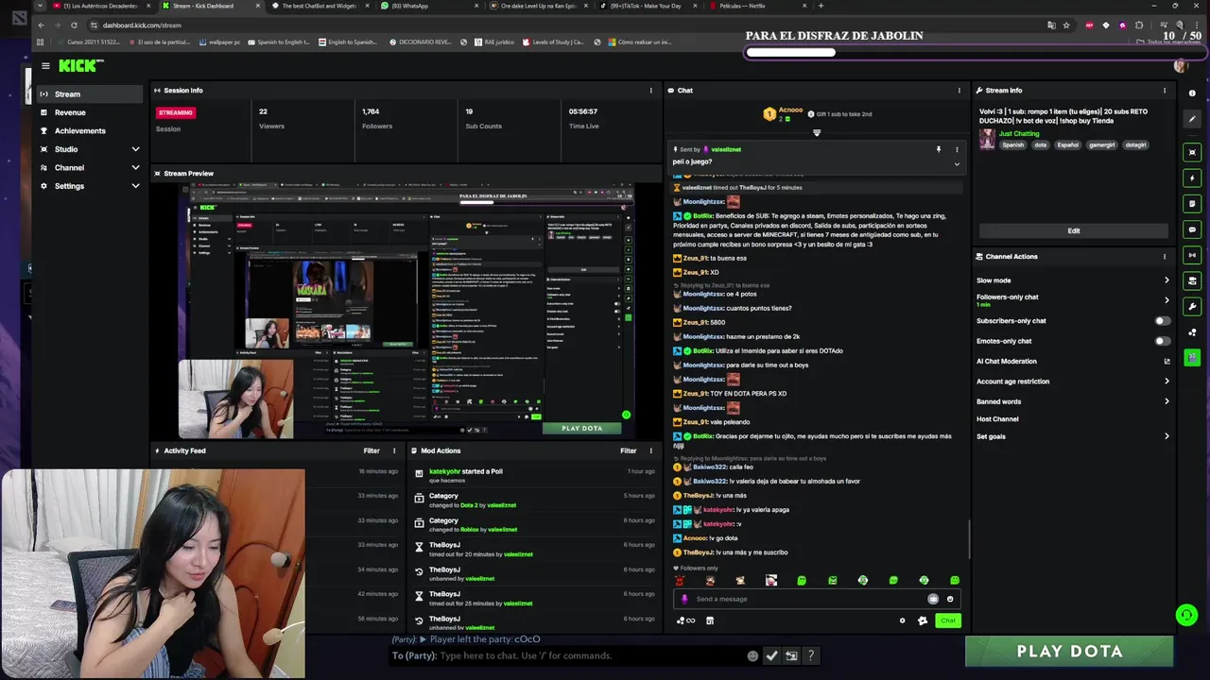Open Session info panel options menu
This screenshot has width=1210, height=680.
(650, 91)
